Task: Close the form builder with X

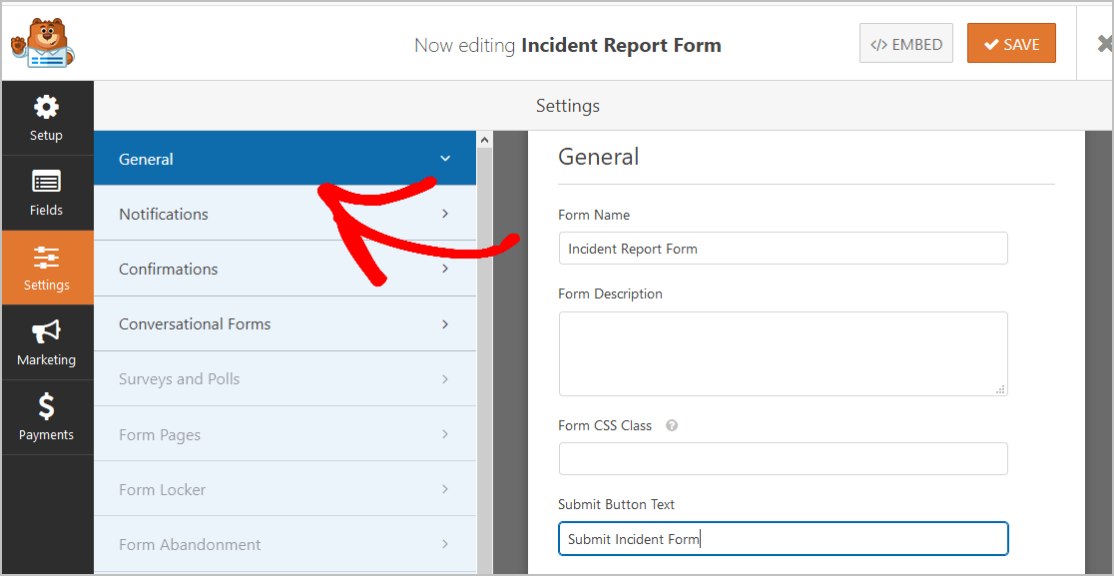Action: 1104,44
